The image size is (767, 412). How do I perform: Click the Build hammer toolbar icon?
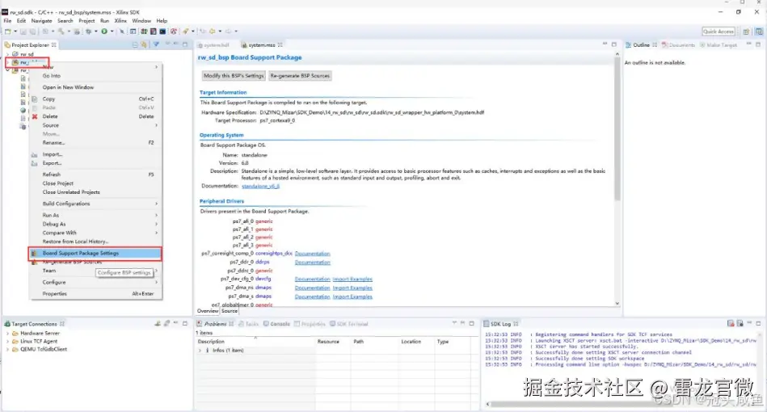click(61, 32)
